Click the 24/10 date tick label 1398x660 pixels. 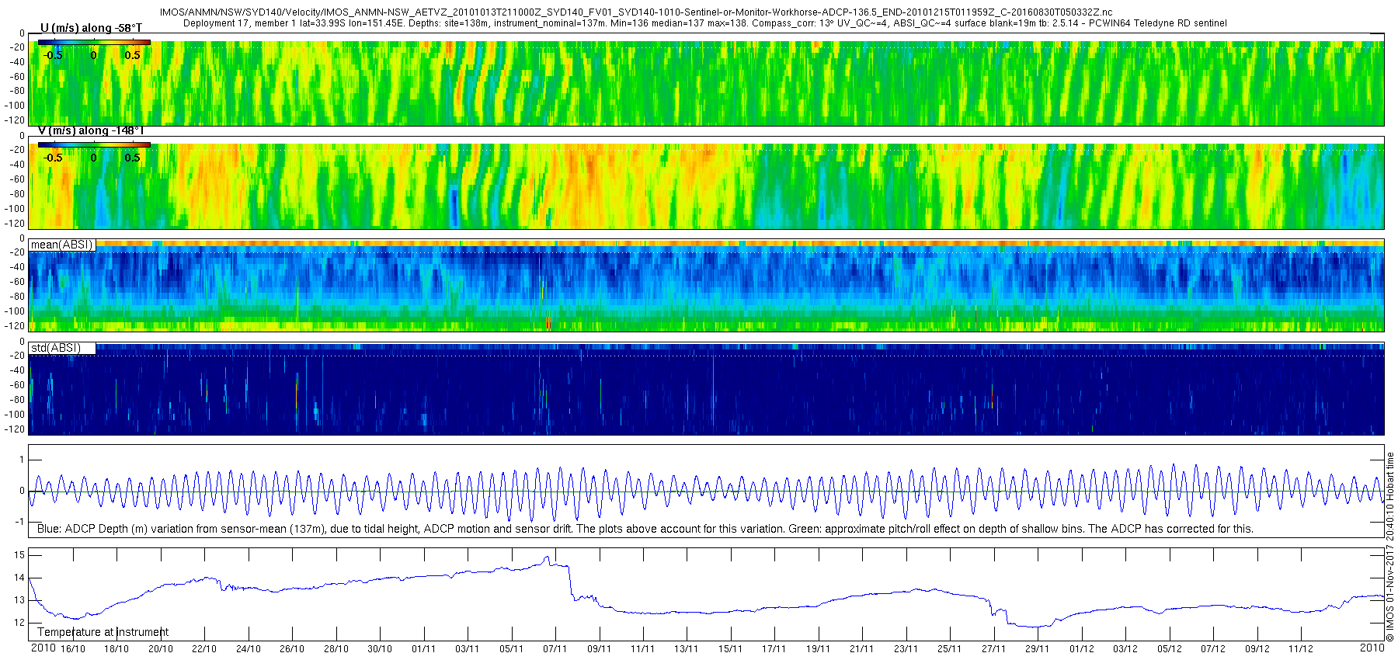click(x=249, y=648)
